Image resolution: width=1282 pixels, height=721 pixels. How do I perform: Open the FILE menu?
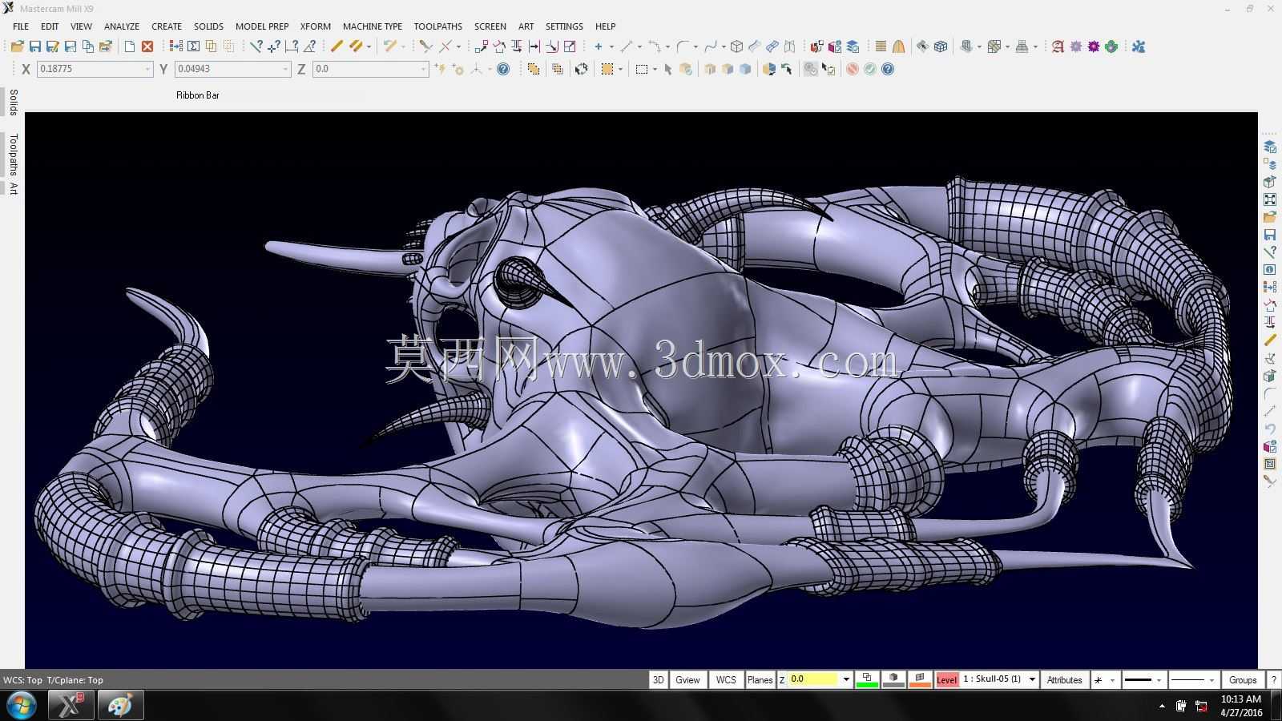click(21, 26)
